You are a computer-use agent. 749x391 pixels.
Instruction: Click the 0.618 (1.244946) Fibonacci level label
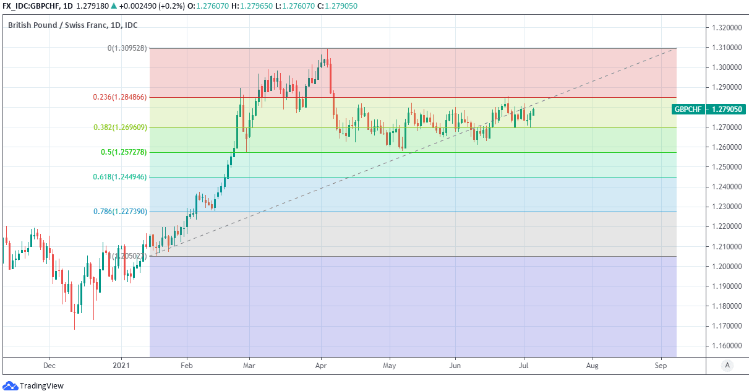[120, 177]
